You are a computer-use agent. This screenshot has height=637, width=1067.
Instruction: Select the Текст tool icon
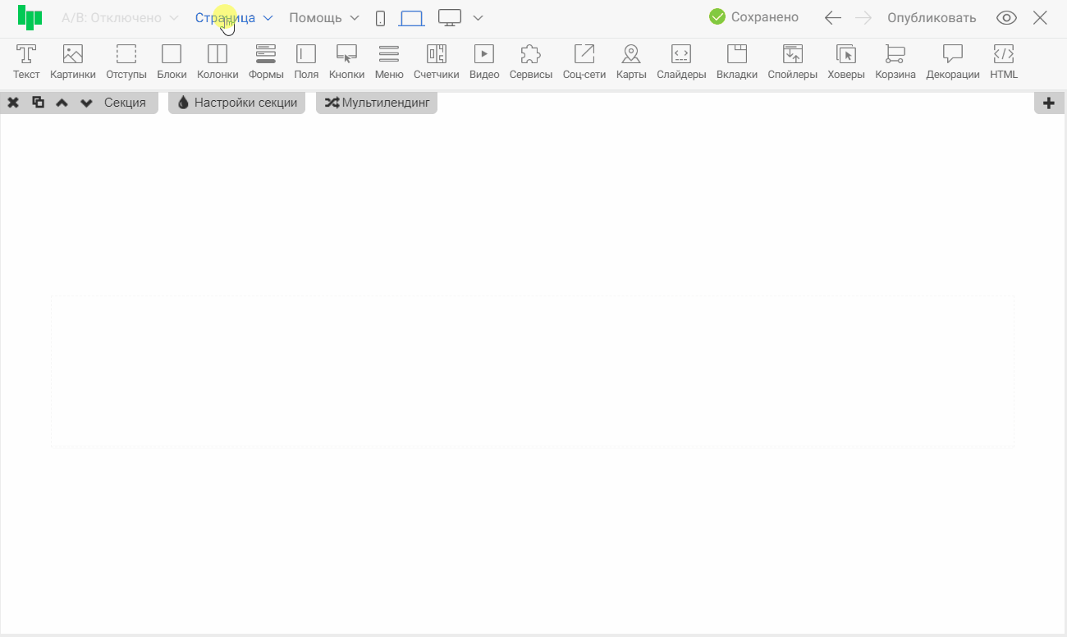[x=26, y=62]
